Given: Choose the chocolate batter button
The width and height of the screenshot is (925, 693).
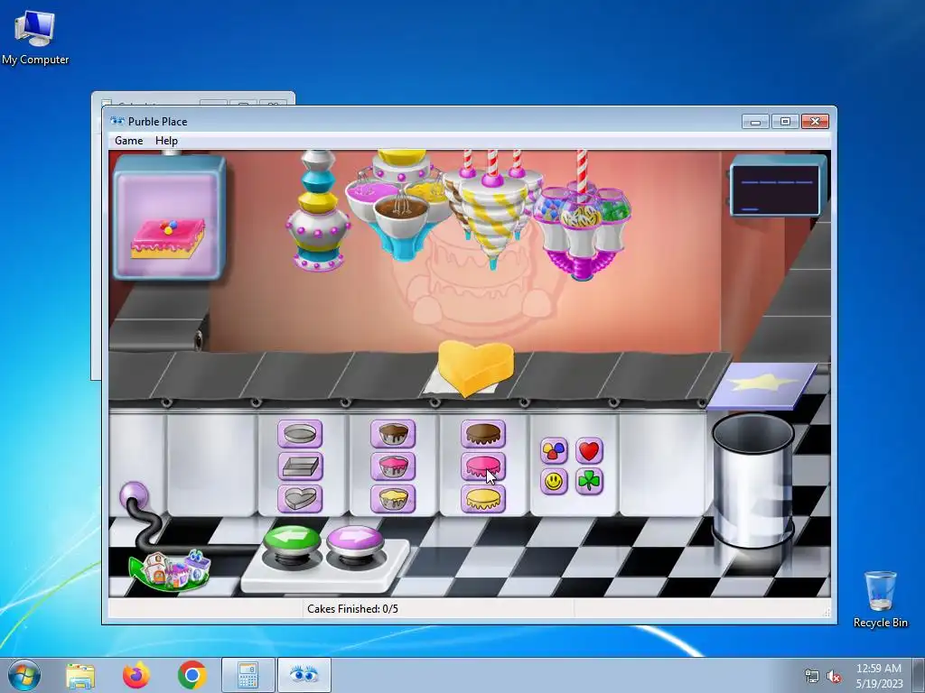Looking at the screenshot, I should pos(393,434).
